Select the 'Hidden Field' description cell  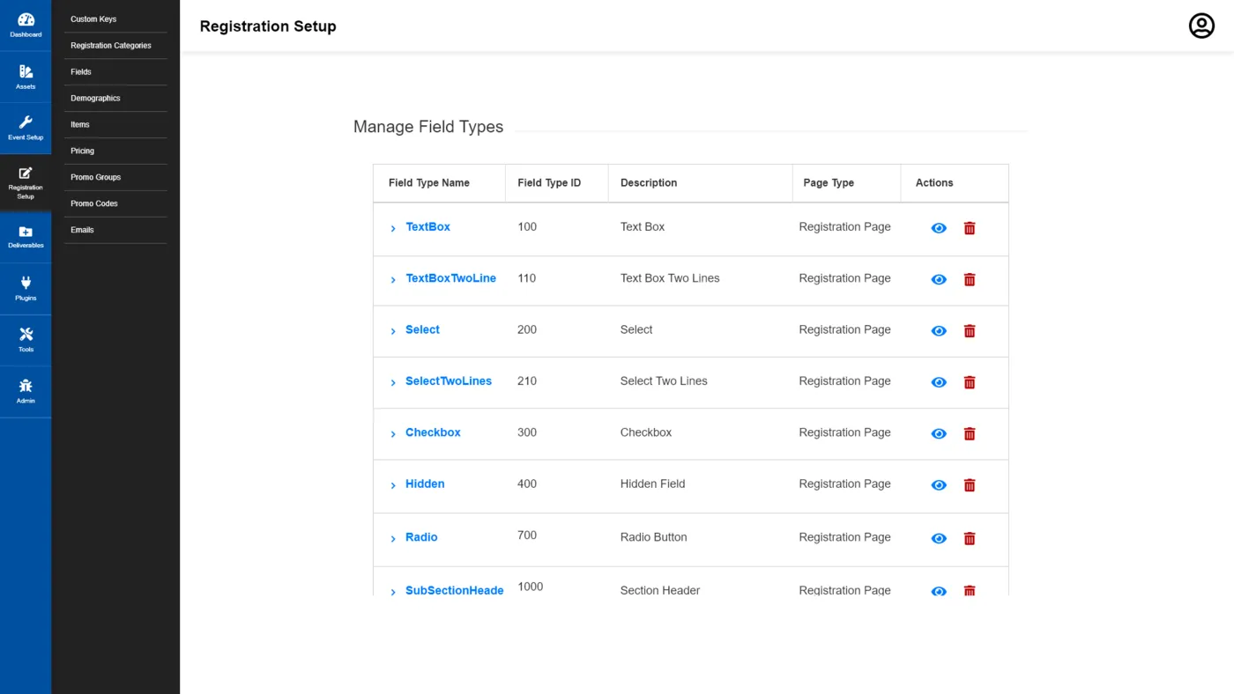coord(652,484)
